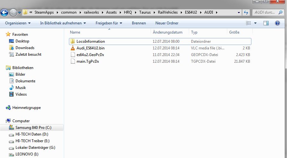Image resolution: width=287 pixels, height=158 pixels.
Task: Open the Dokumente library
Action: pyautogui.click(x=25, y=81)
